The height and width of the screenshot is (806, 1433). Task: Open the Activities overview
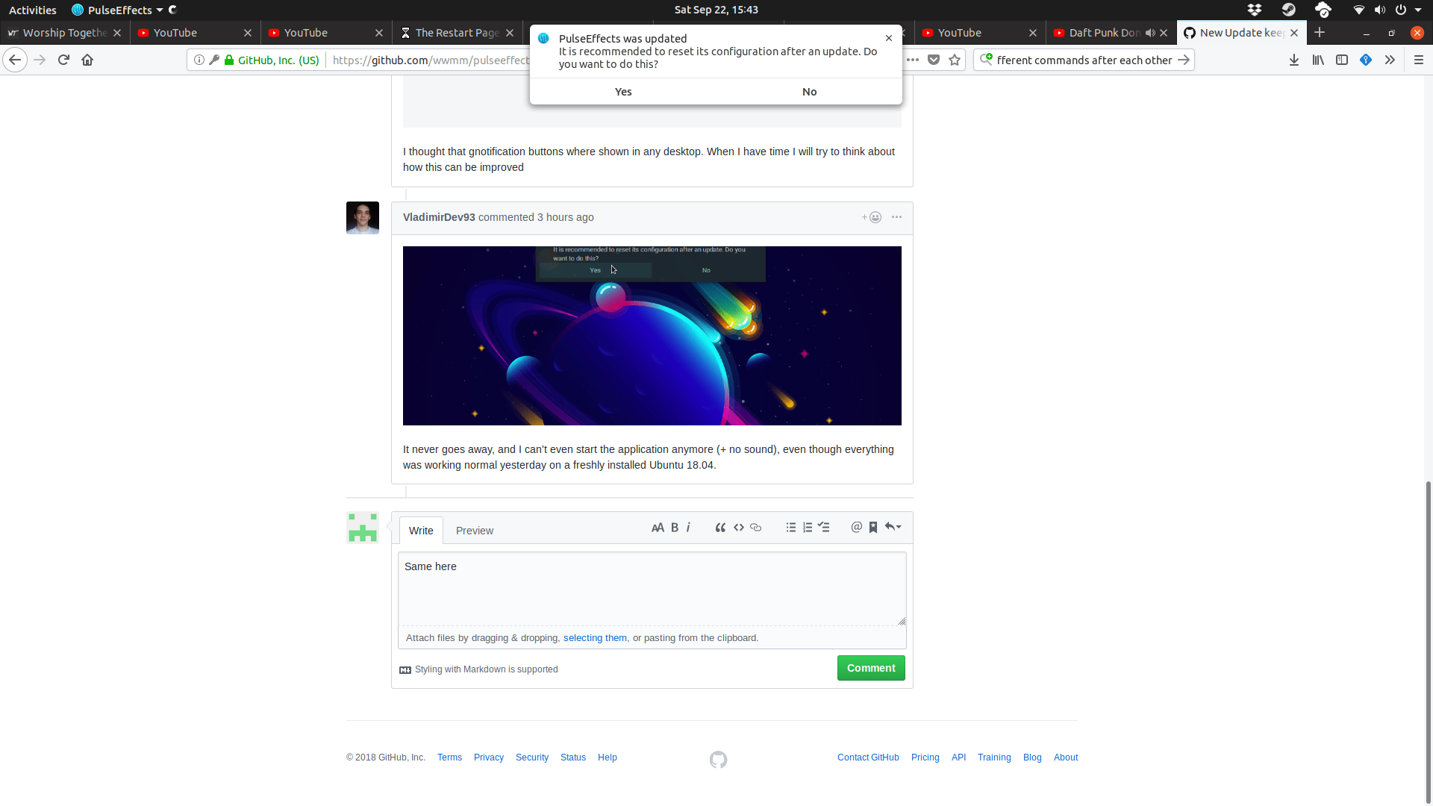click(32, 10)
